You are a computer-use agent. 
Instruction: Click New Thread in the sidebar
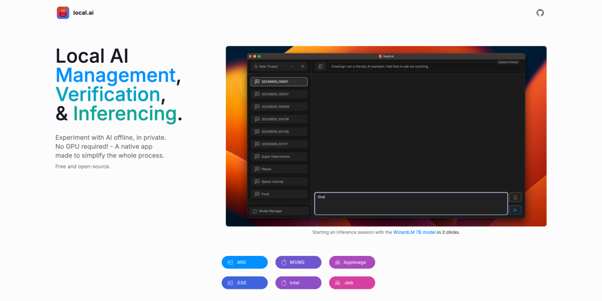268,66
